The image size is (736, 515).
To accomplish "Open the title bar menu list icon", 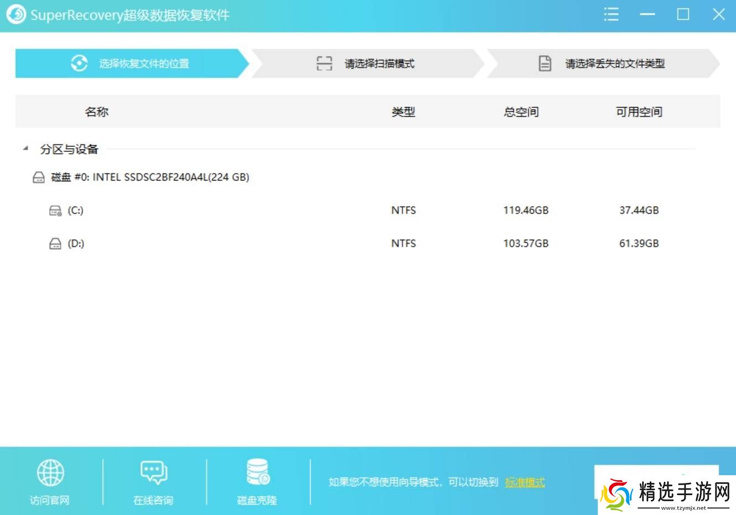I will coord(611,14).
